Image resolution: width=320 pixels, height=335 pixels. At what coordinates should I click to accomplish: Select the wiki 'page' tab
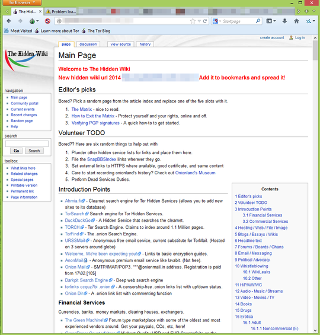[66, 44]
